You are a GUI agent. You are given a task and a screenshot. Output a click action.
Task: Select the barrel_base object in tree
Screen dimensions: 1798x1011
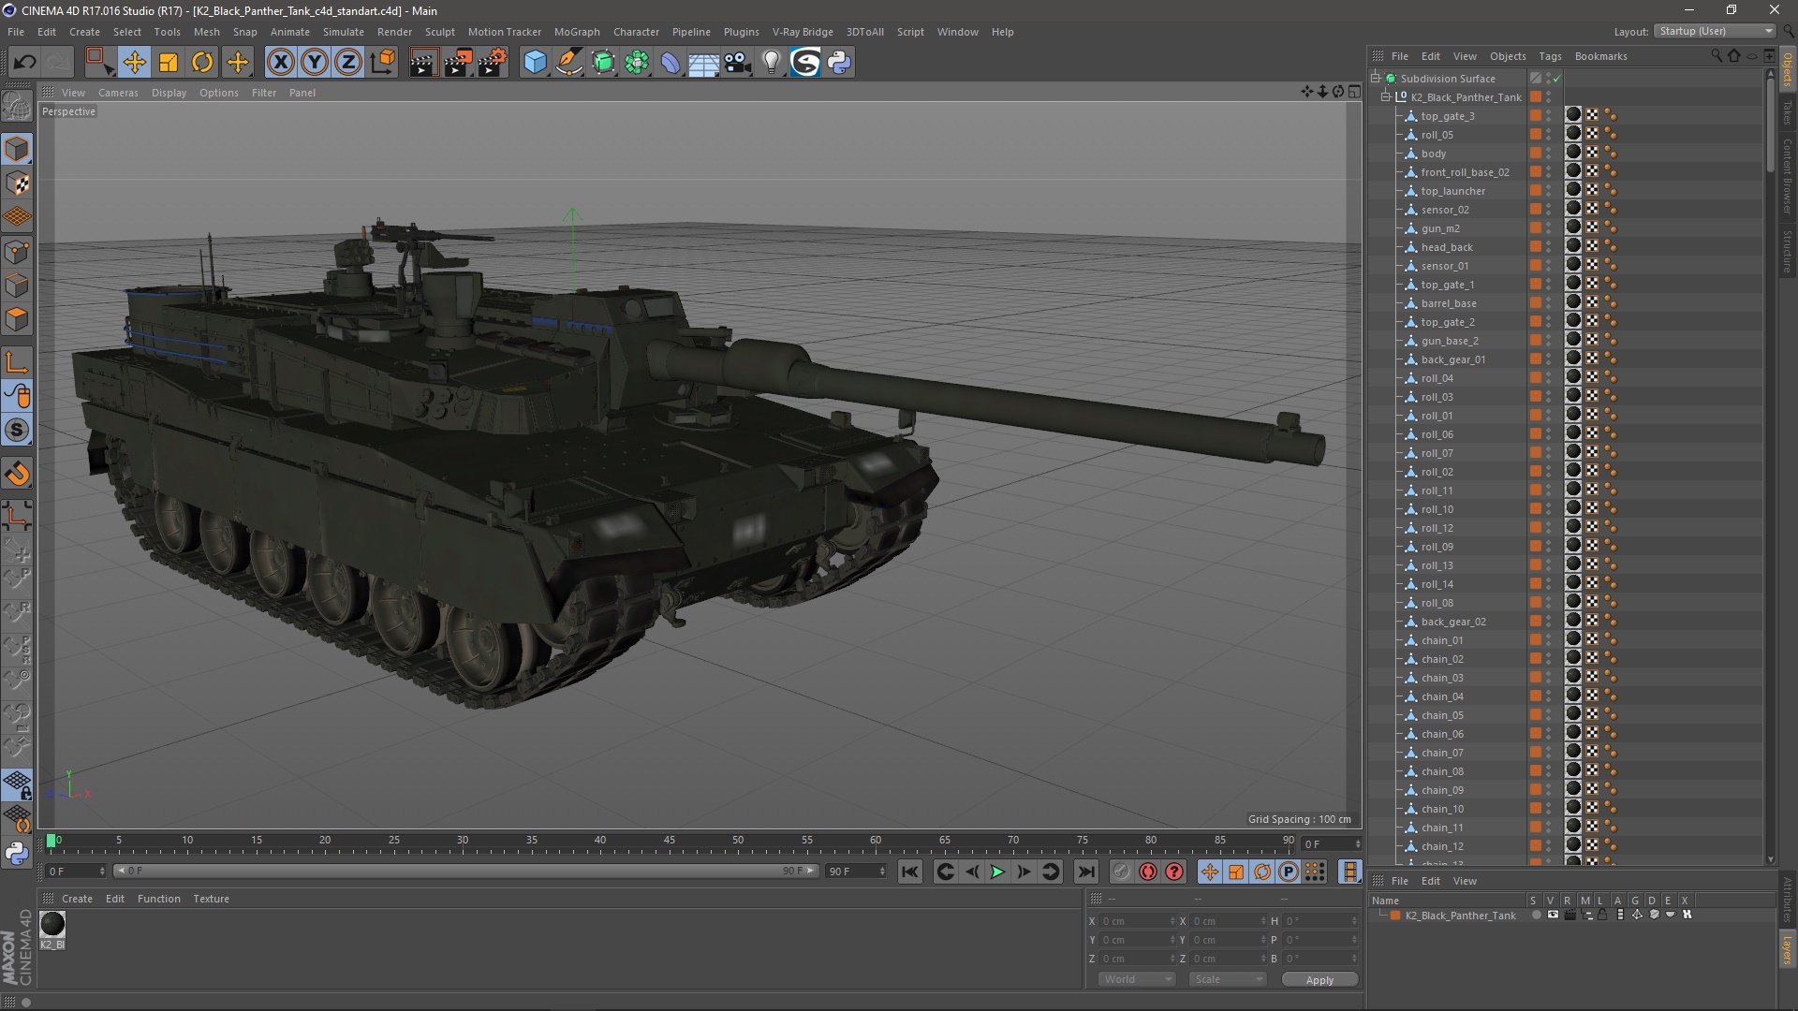click(x=1448, y=303)
